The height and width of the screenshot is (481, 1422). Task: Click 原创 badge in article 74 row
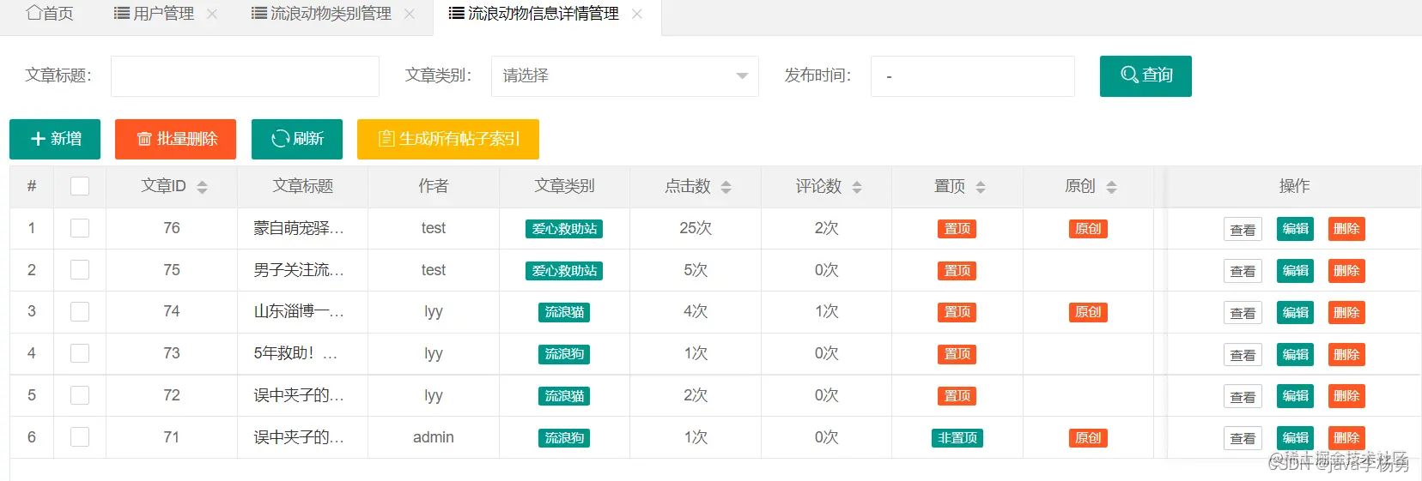click(x=1088, y=312)
